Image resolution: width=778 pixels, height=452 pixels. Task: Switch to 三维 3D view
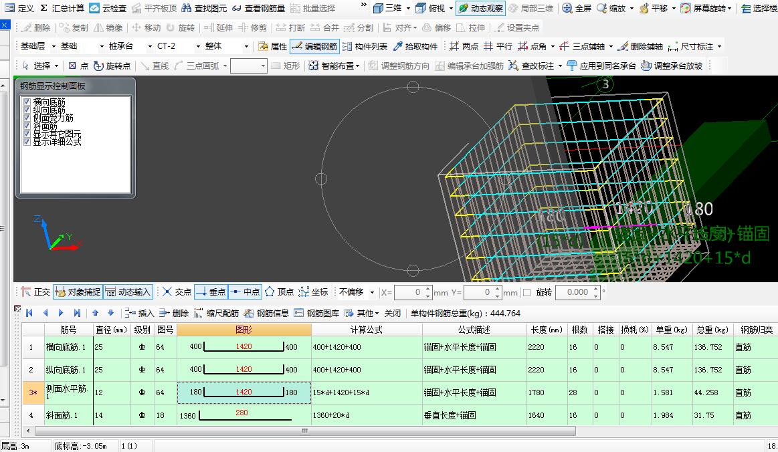(387, 8)
